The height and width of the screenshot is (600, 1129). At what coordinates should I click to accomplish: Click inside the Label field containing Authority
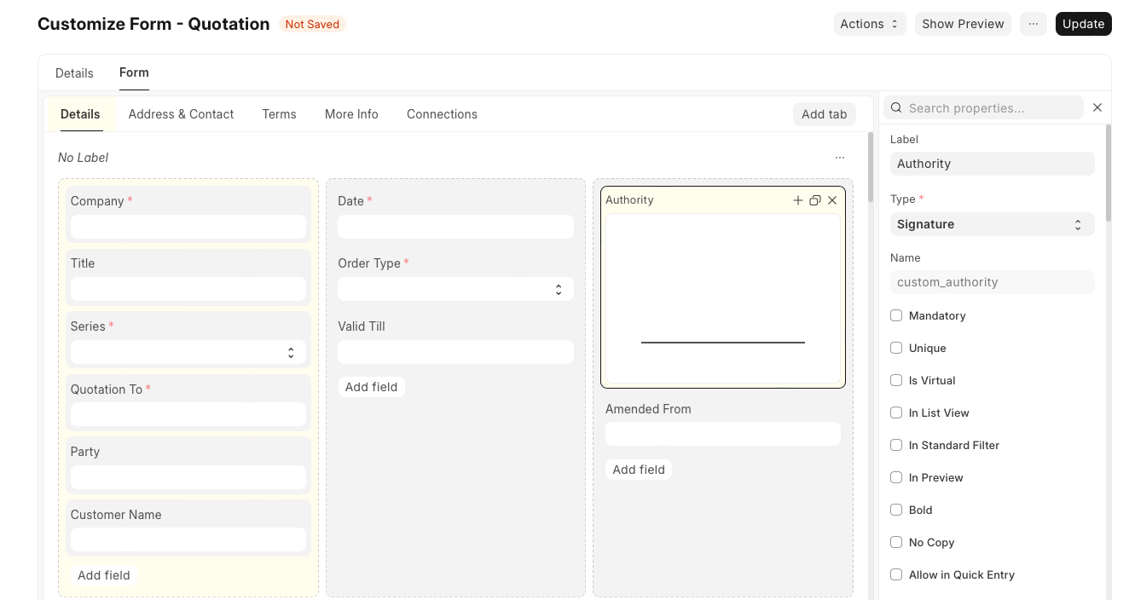(x=991, y=164)
